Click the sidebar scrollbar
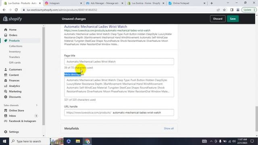Viewport: 258px width, 145px height. point(44,76)
